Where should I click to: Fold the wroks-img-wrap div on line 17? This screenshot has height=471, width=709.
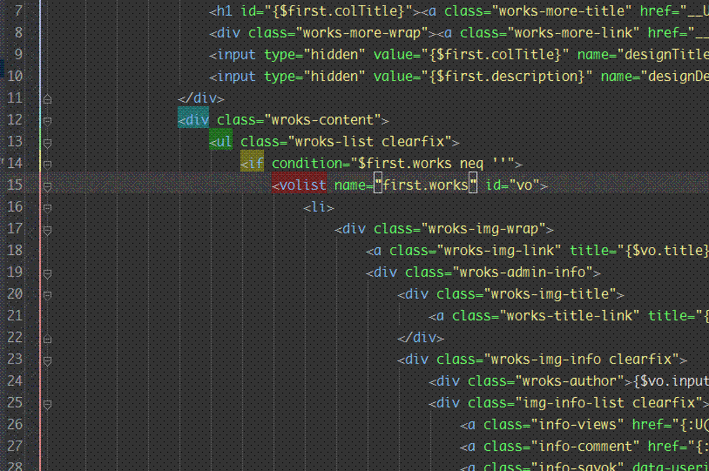[x=48, y=229]
